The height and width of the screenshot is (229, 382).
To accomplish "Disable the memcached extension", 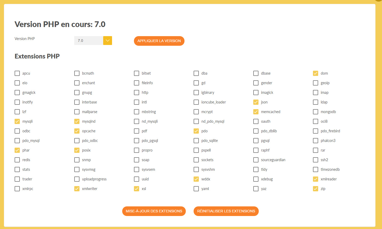I will (256, 112).
